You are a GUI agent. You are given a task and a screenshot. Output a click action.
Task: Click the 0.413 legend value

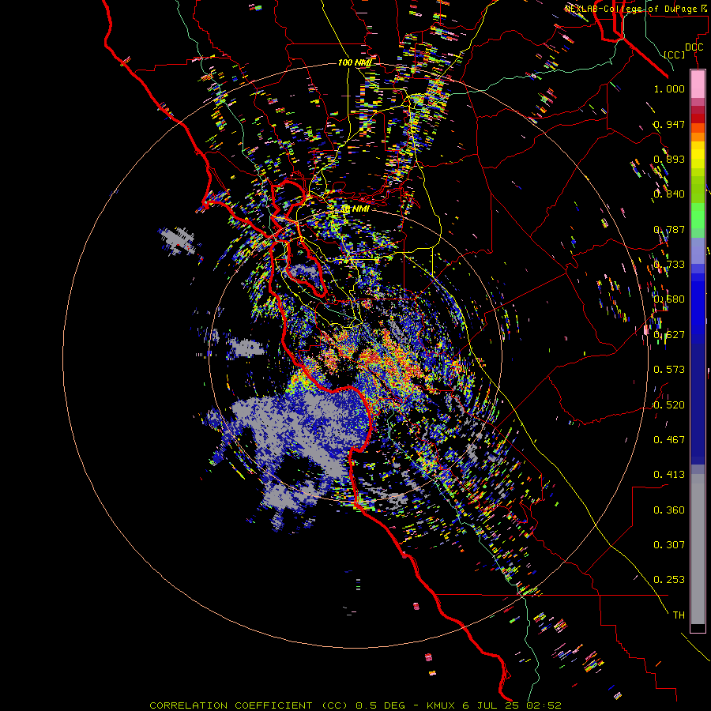click(x=669, y=475)
